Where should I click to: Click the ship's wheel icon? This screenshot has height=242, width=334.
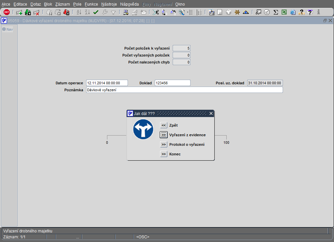(237, 12)
